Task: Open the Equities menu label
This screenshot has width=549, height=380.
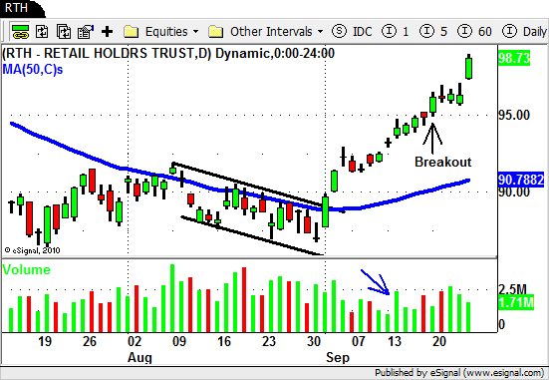Action: 166,32
